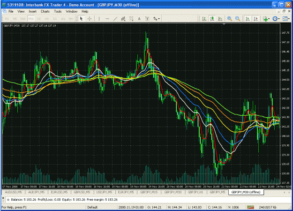Image resolution: width=293 pixels, height=211 pixels.
Task: Select the Fibonacci retracement tool
Action: pos(131,18)
